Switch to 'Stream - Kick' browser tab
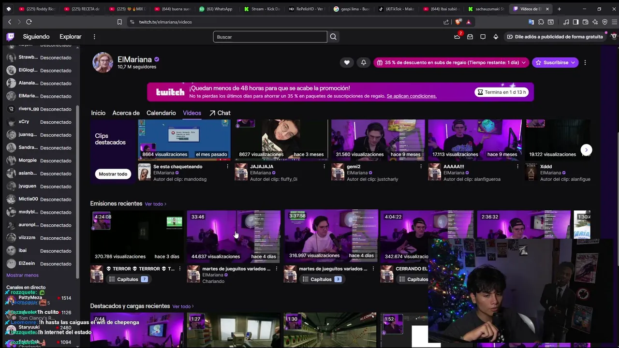Image resolution: width=619 pixels, height=348 pixels. (261, 9)
